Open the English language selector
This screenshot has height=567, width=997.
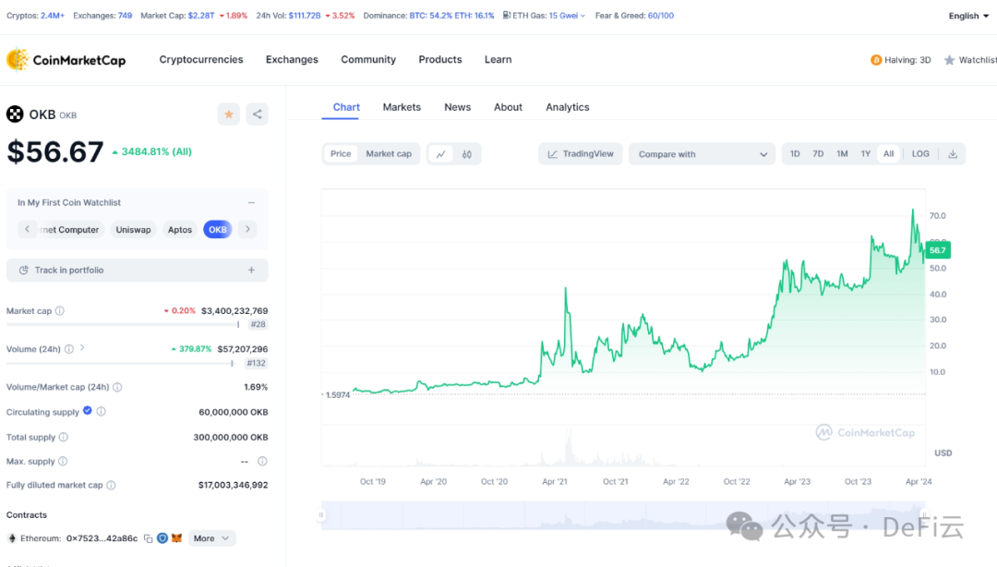click(968, 16)
